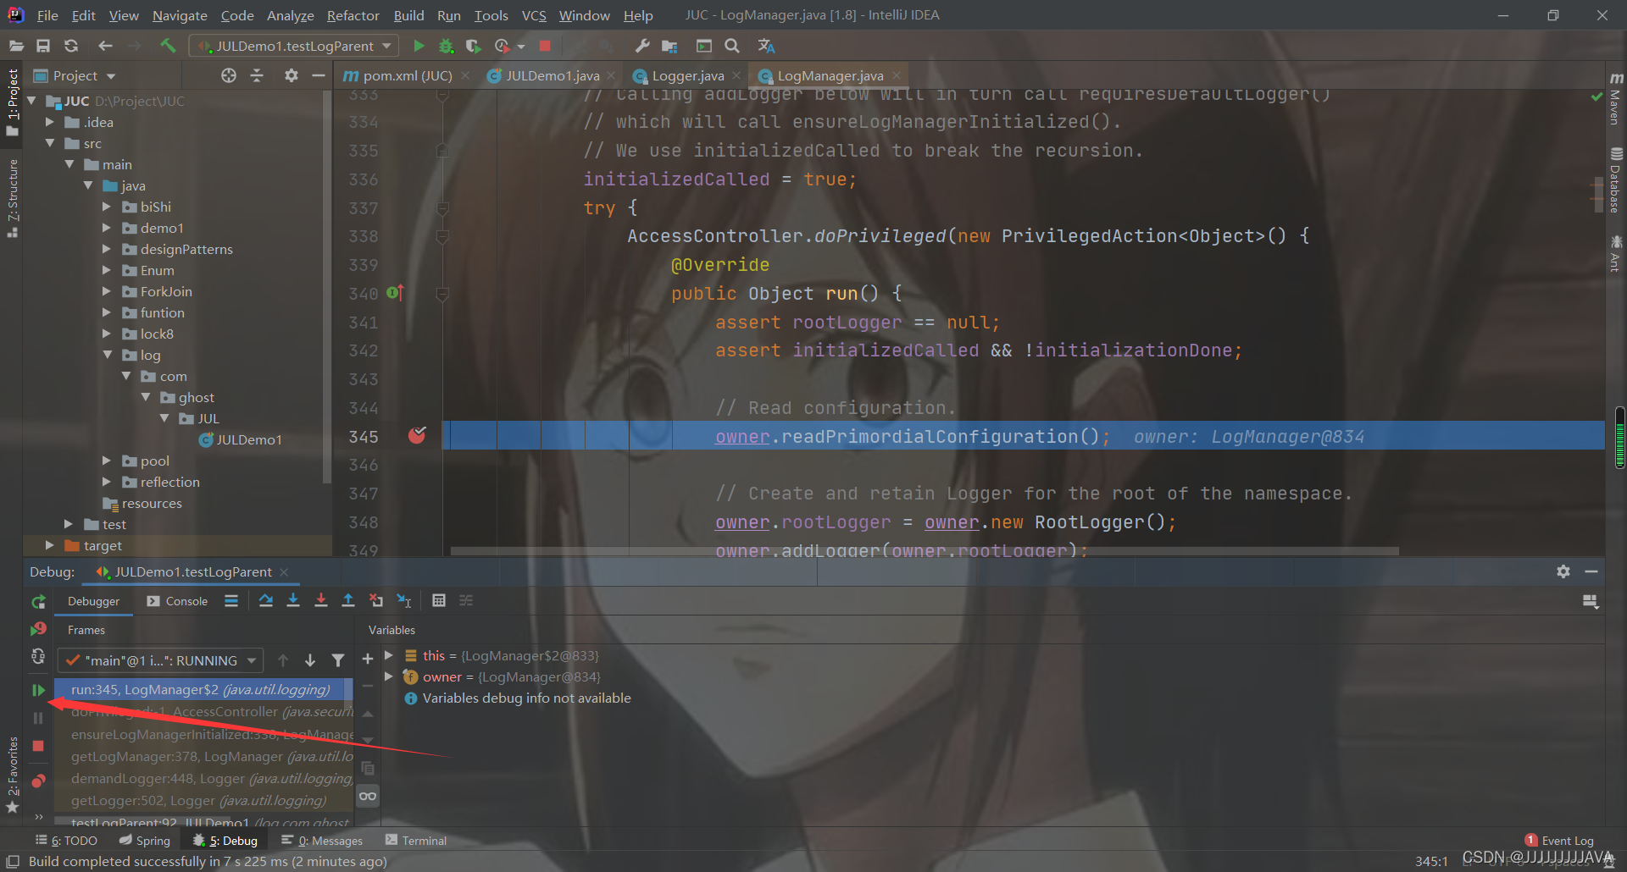Collapse the log package in tree
Screen dimensions: 1627x872
pos(107,355)
